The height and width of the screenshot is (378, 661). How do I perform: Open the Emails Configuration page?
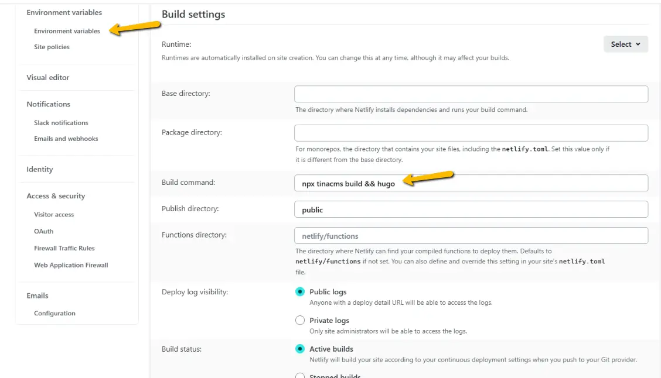point(54,313)
